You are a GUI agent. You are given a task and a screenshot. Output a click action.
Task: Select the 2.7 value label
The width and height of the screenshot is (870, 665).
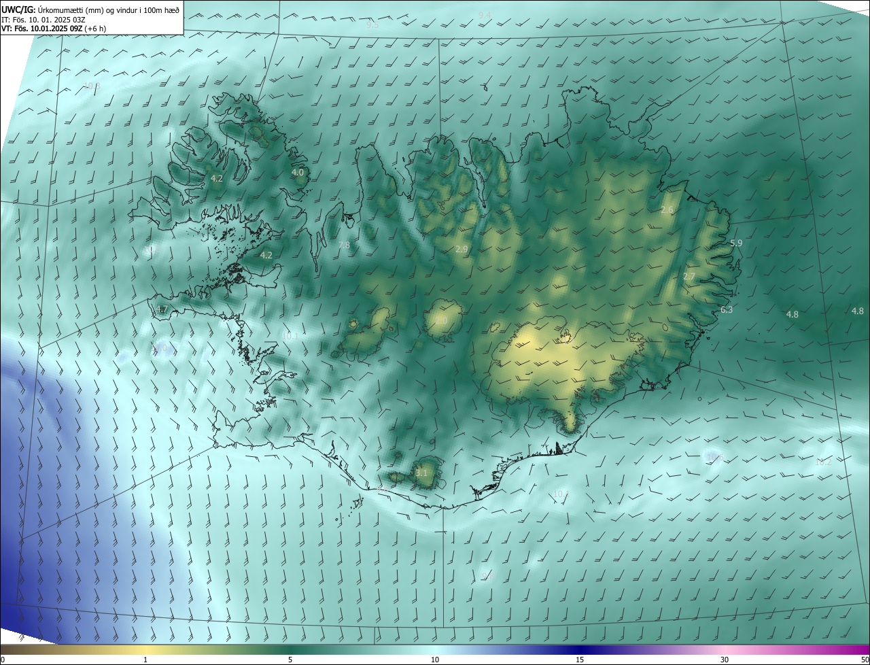point(689,277)
